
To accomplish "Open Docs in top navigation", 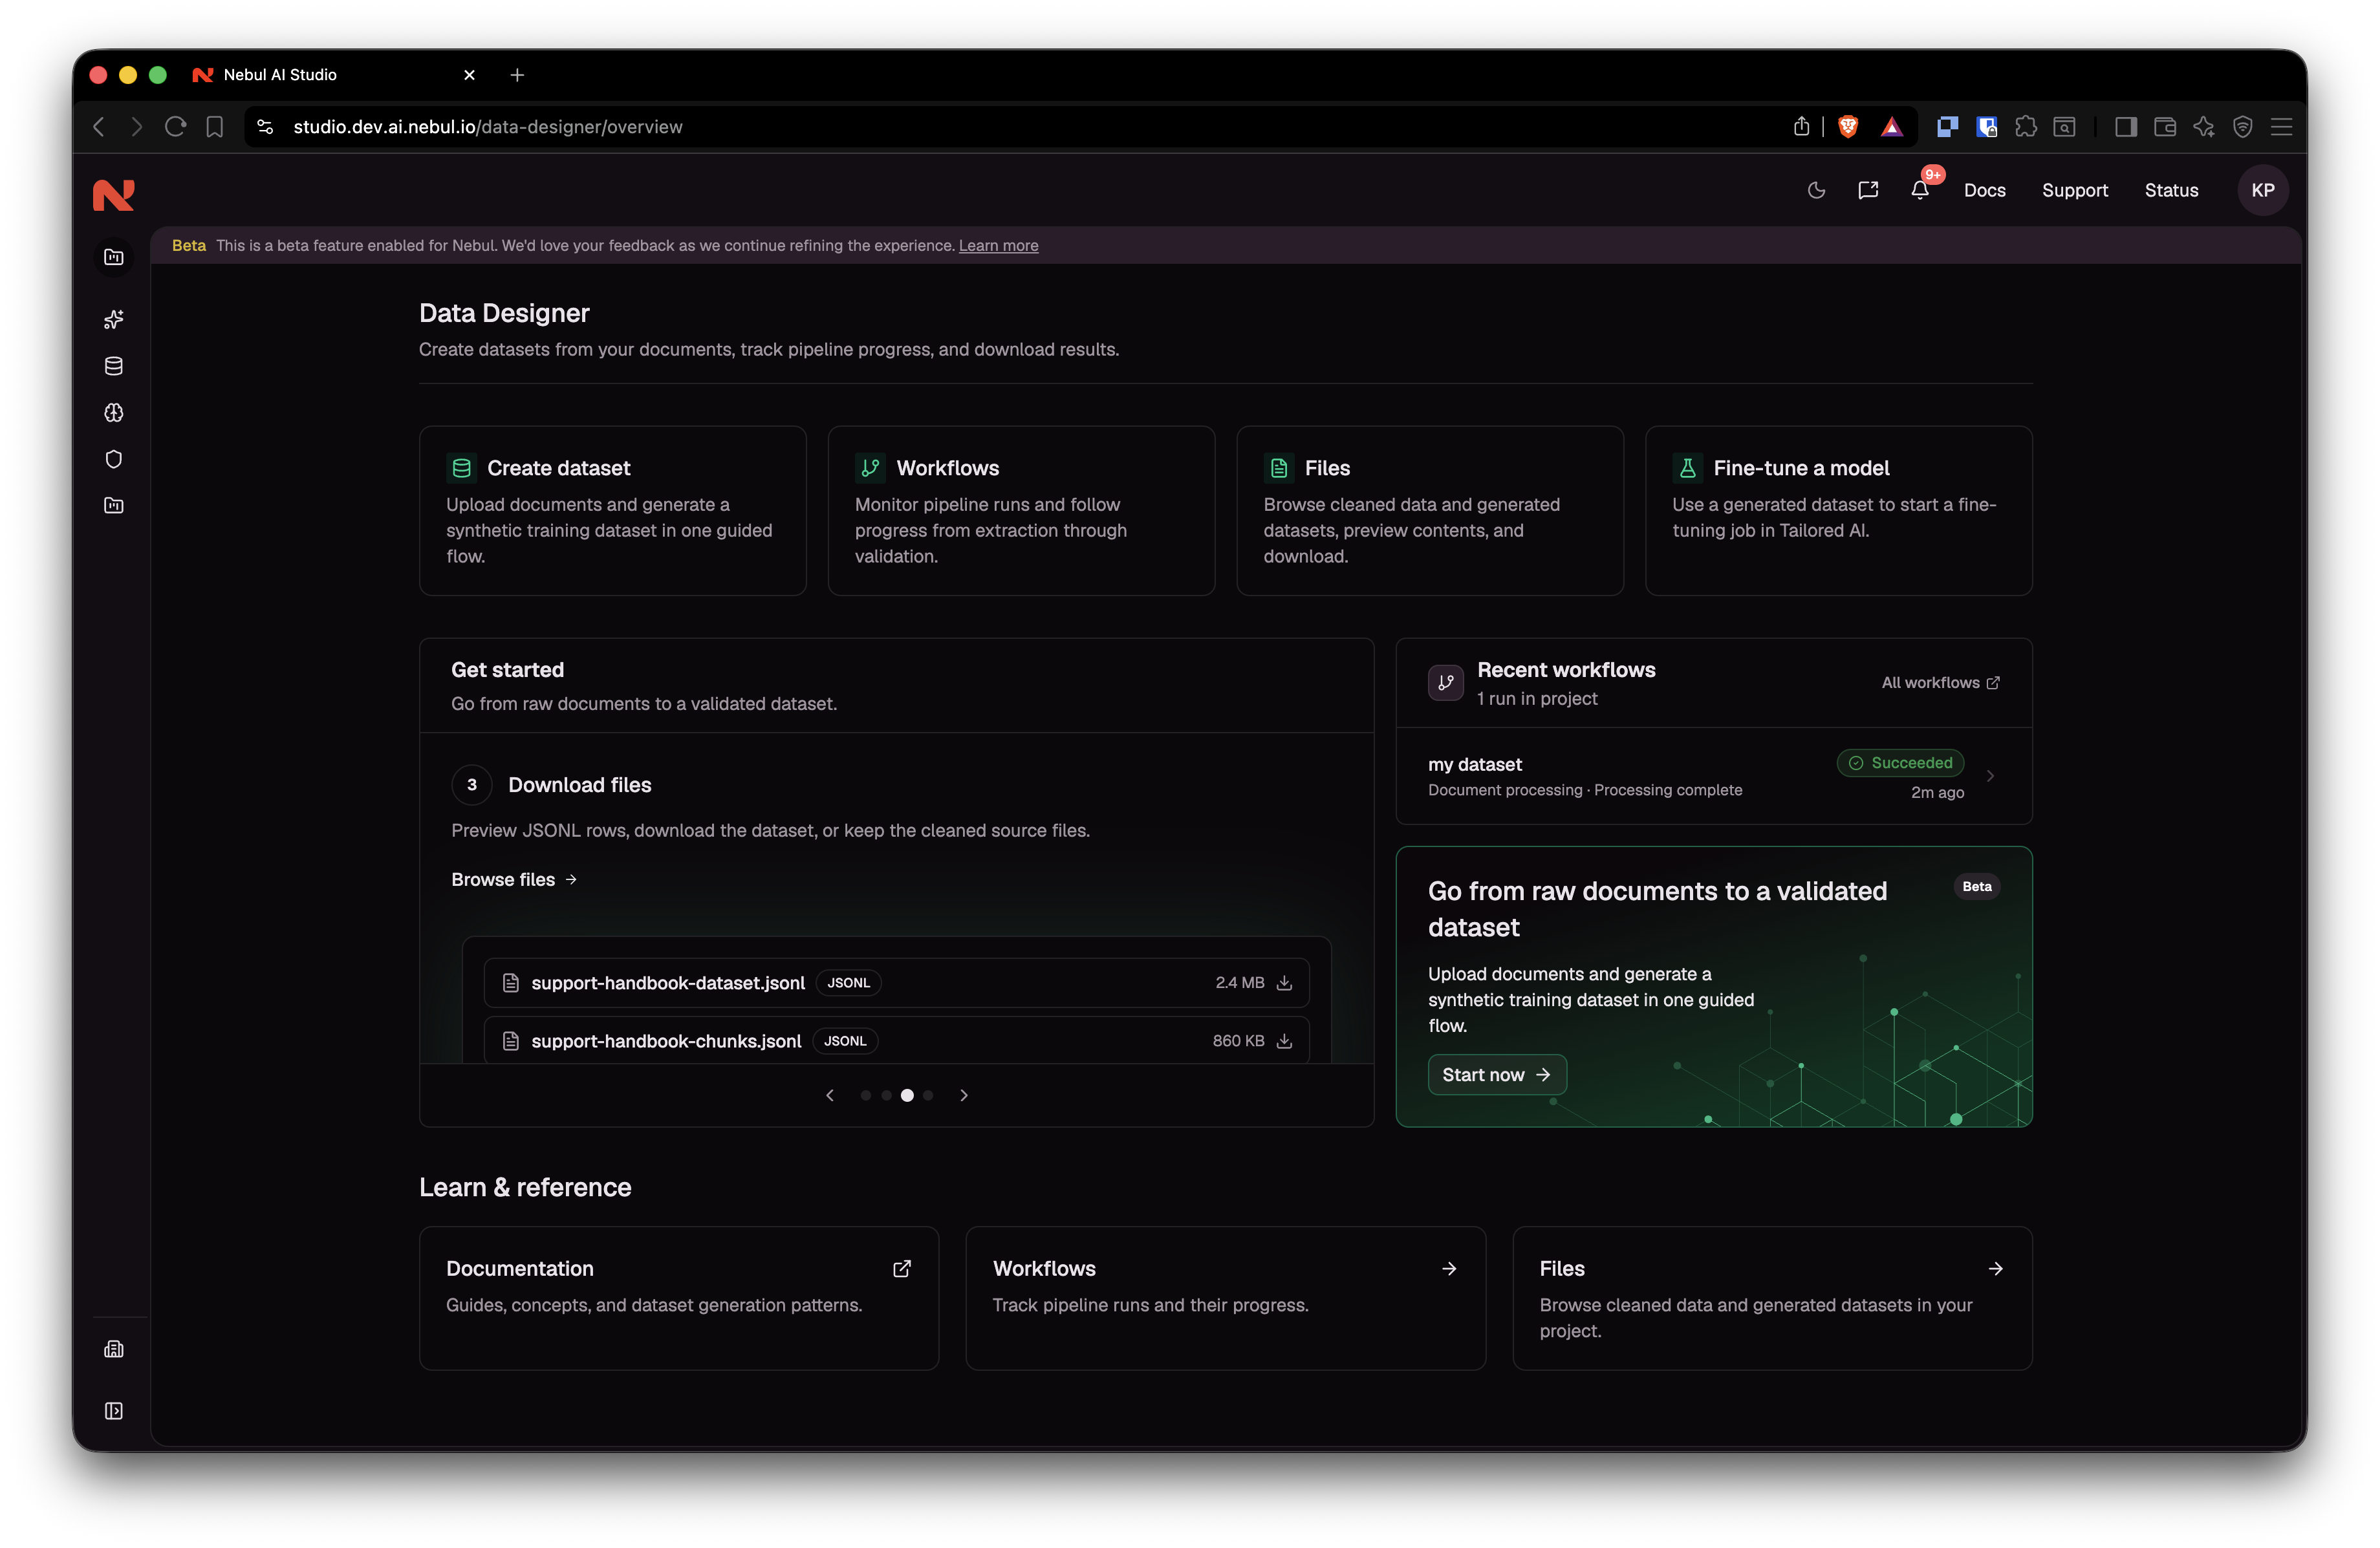I will 1984,190.
